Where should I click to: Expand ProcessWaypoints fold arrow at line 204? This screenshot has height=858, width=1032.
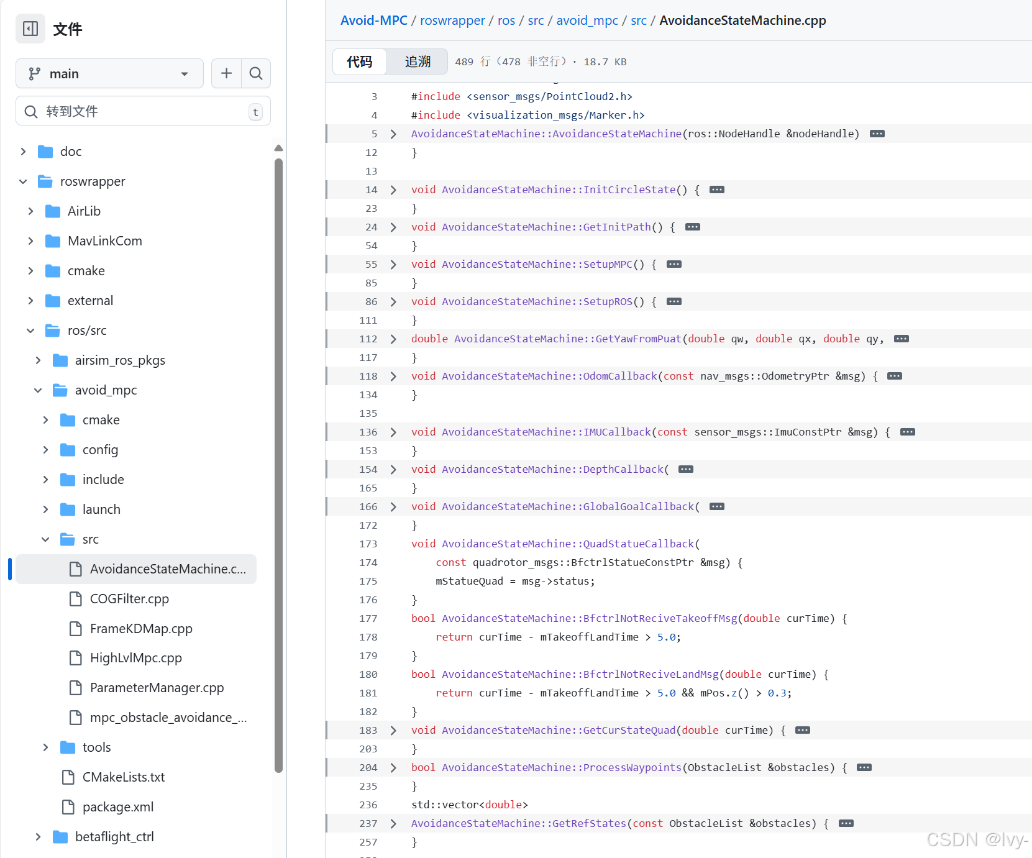tap(393, 768)
